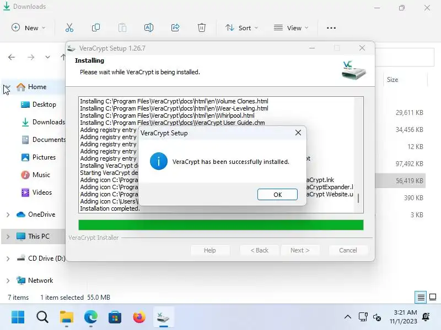
Task: Click VeraCrypt installer taskbar icon
Action: point(163,317)
